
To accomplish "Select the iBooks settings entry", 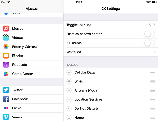I will (x=32, y=56).
